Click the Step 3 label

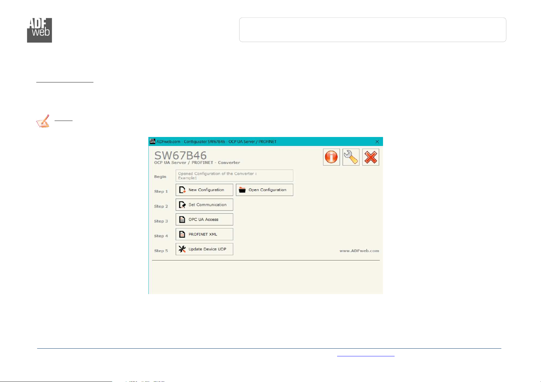click(161, 221)
